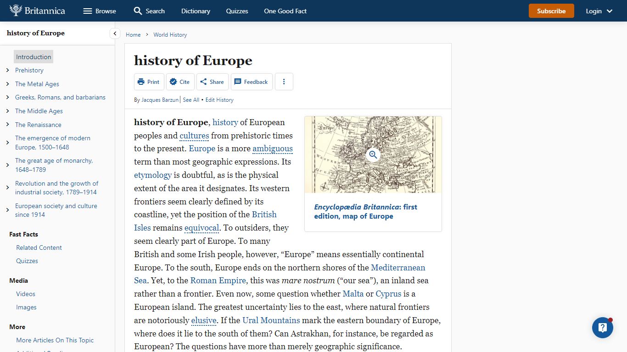The image size is (627, 352).
Task: Click the Fast Facts heading
Action: (x=23, y=234)
